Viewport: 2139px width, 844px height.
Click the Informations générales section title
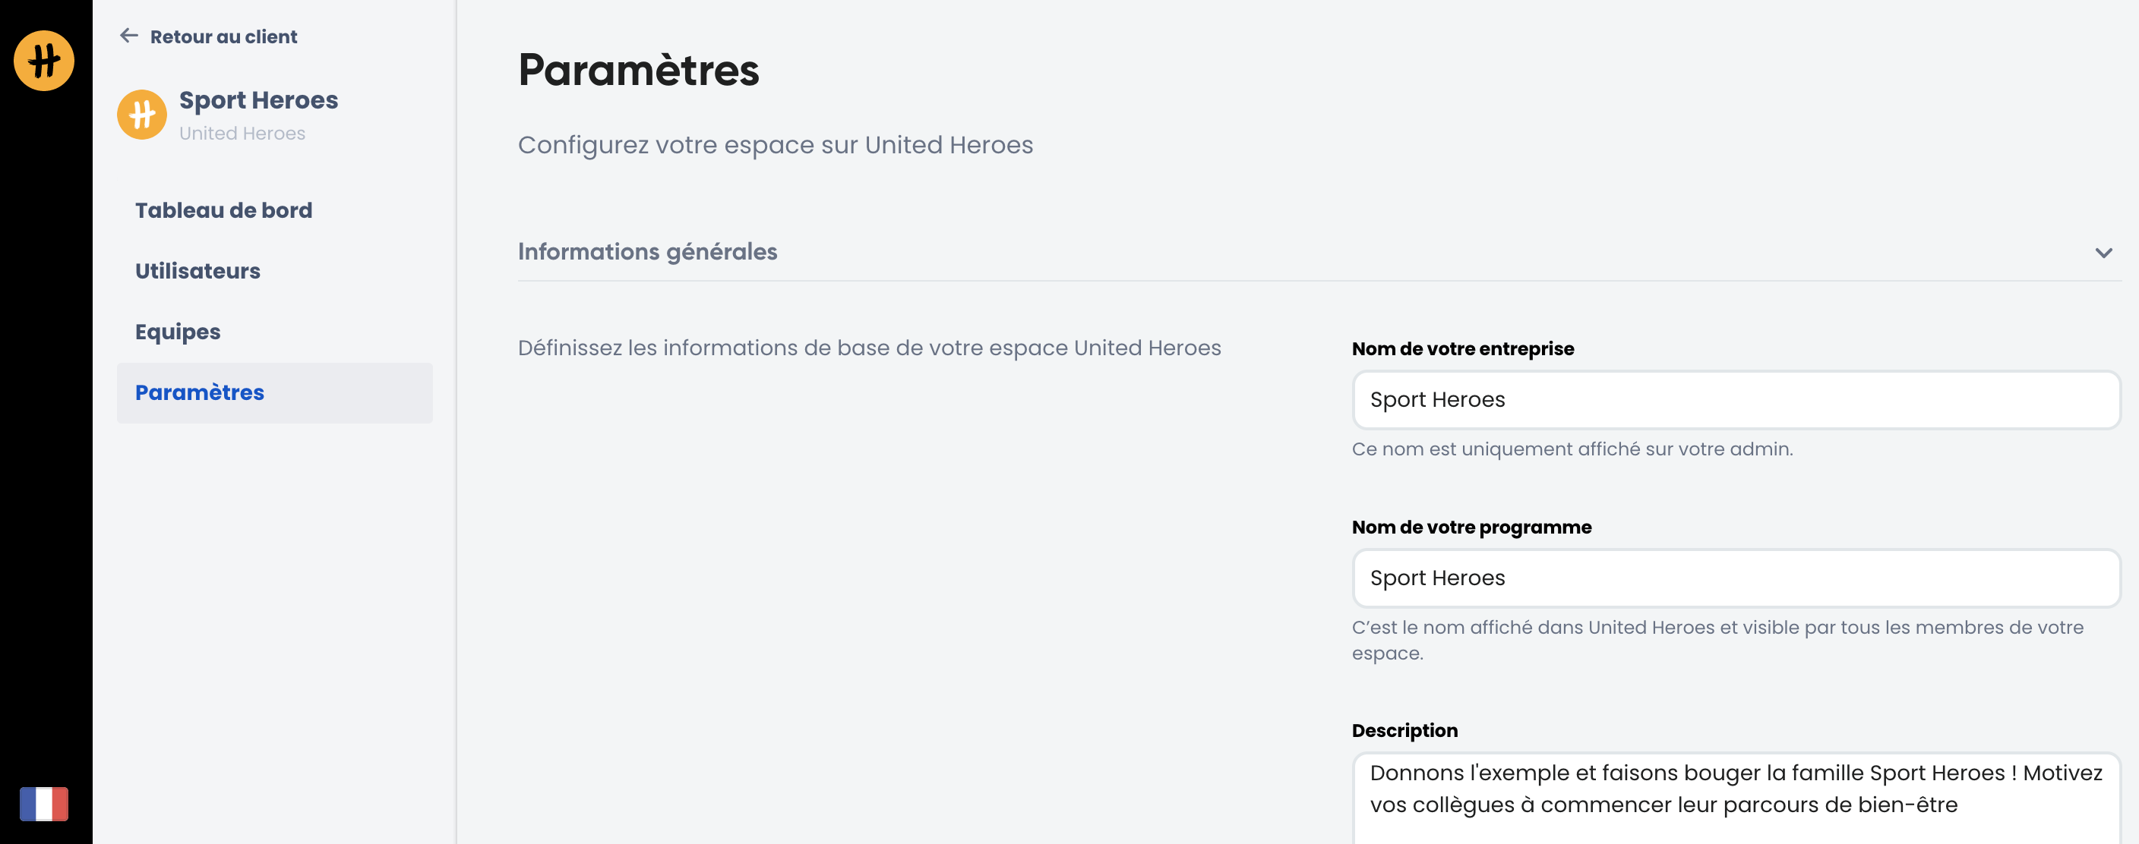(x=647, y=251)
